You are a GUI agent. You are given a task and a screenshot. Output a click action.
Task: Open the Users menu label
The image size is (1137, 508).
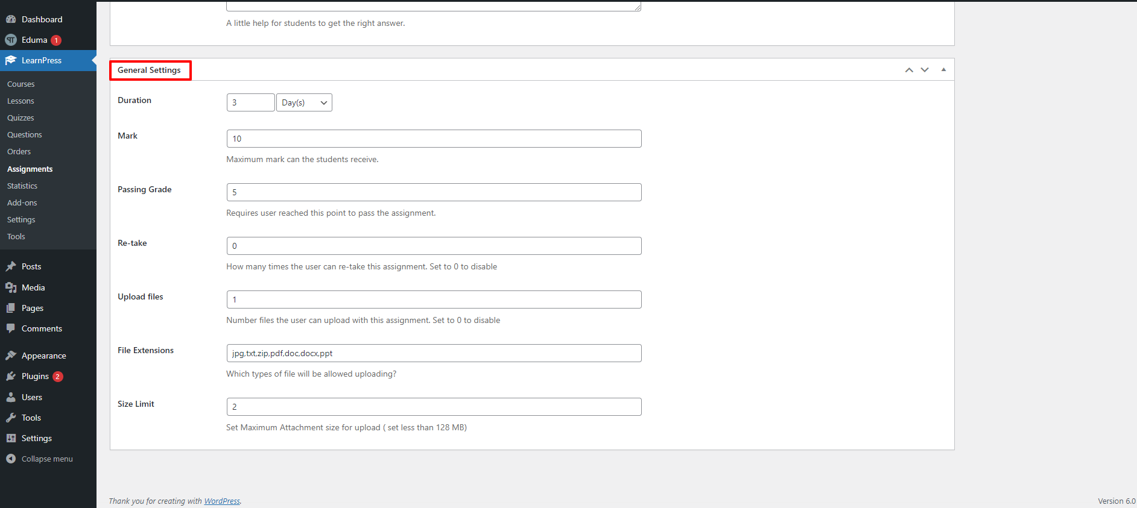click(32, 397)
